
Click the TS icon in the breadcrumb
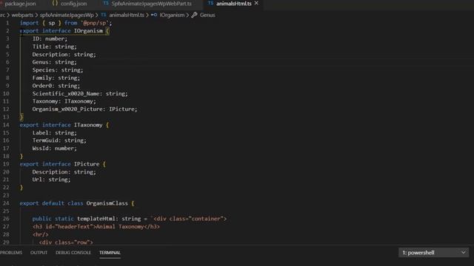[104, 15]
